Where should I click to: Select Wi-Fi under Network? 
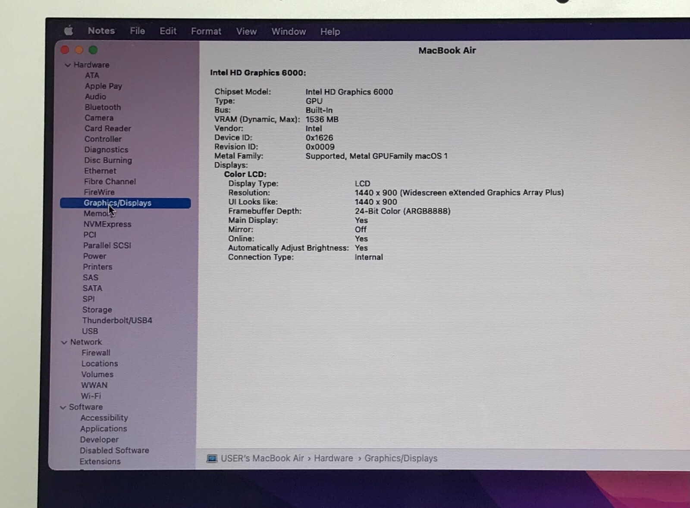91,396
